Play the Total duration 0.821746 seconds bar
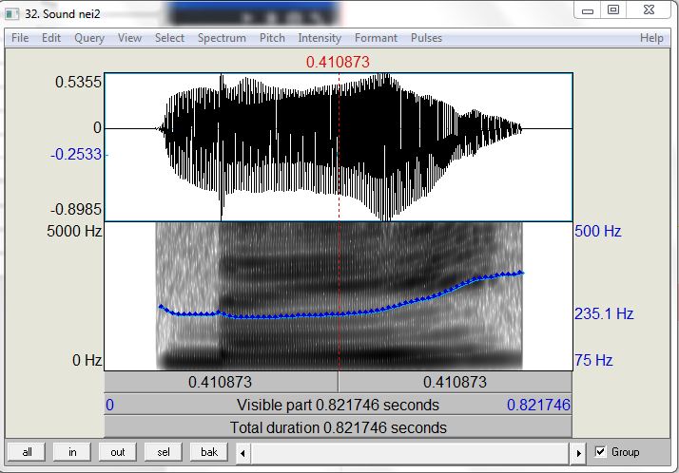The image size is (679, 473). point(338,427)
